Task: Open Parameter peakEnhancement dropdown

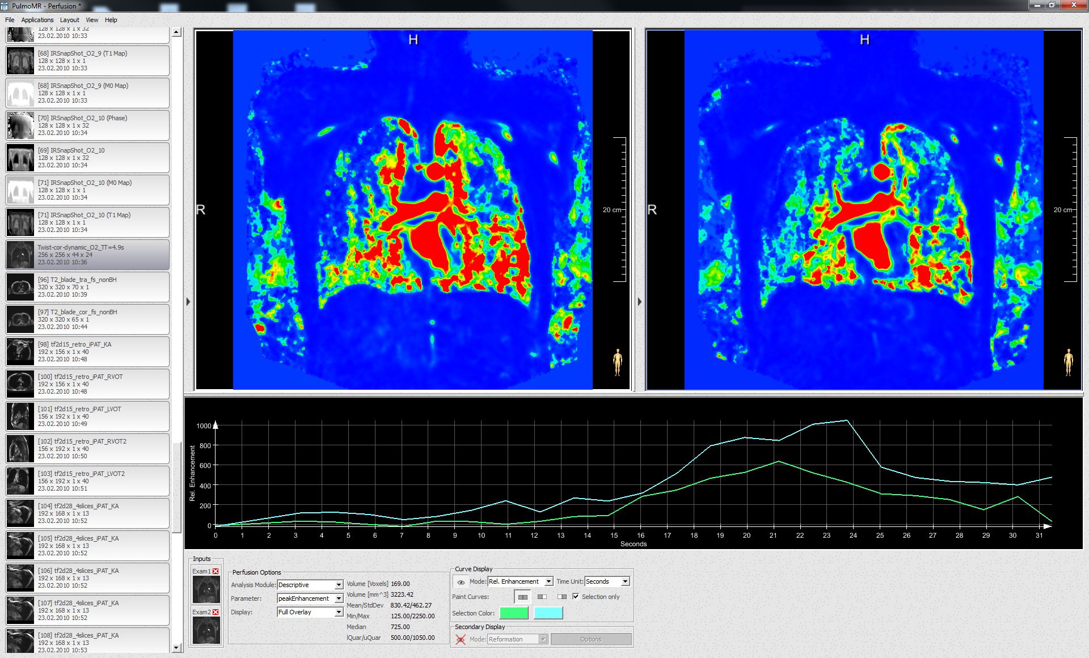Action: click(339, 598)
